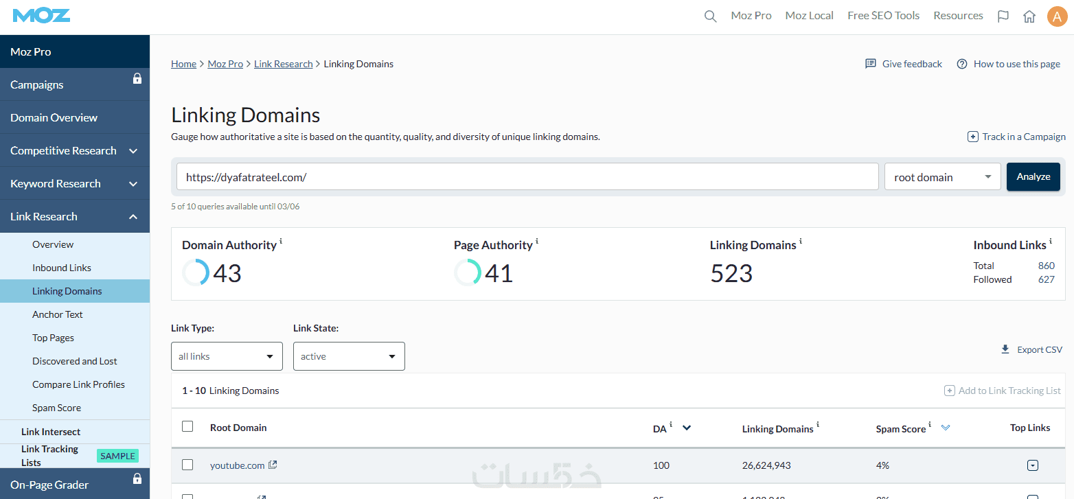Tick the youtube.com row checkbox
1074x499 pixels.
187,465
